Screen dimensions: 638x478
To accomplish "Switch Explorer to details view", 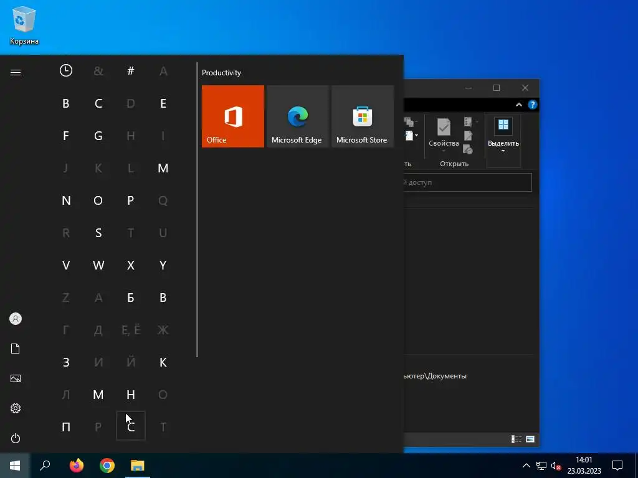I will click(517, 439).
